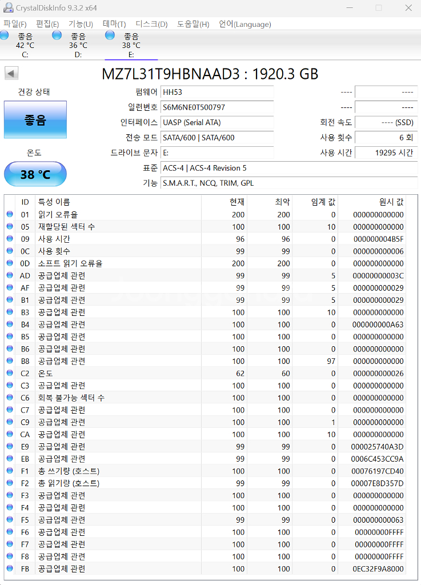Click raw value 0006C453CC9A
The image size is (421, 585).
378,459
